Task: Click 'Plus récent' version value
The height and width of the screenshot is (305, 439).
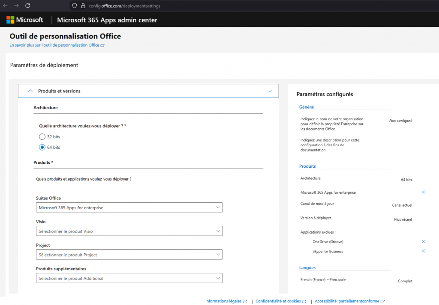Action: (x=403, y=219)
